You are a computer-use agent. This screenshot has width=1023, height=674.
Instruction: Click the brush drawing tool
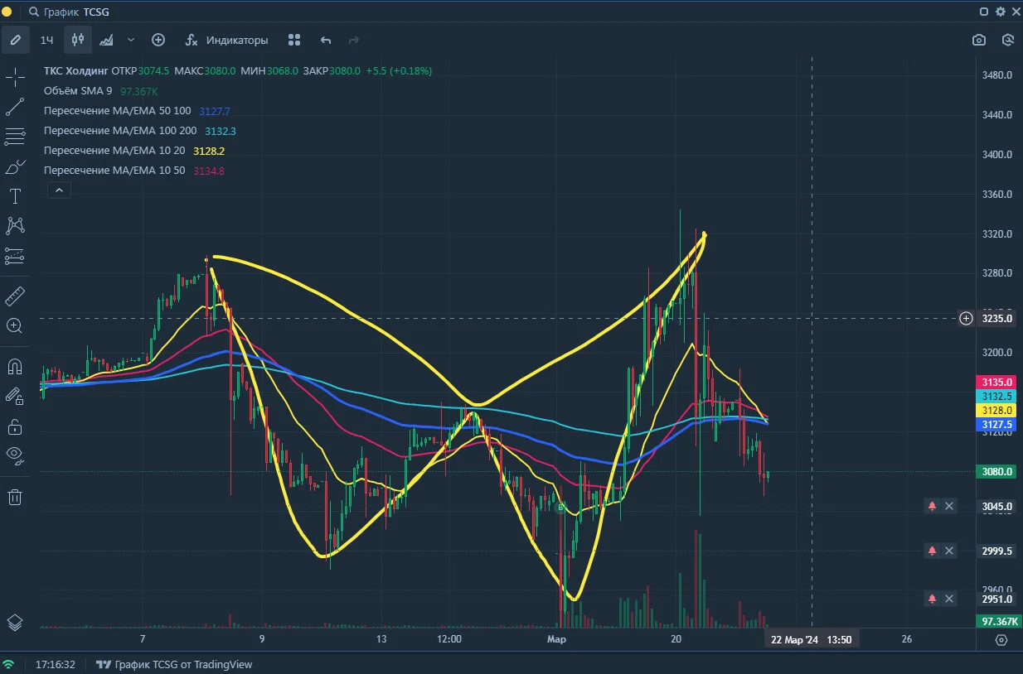coord(15,167)
